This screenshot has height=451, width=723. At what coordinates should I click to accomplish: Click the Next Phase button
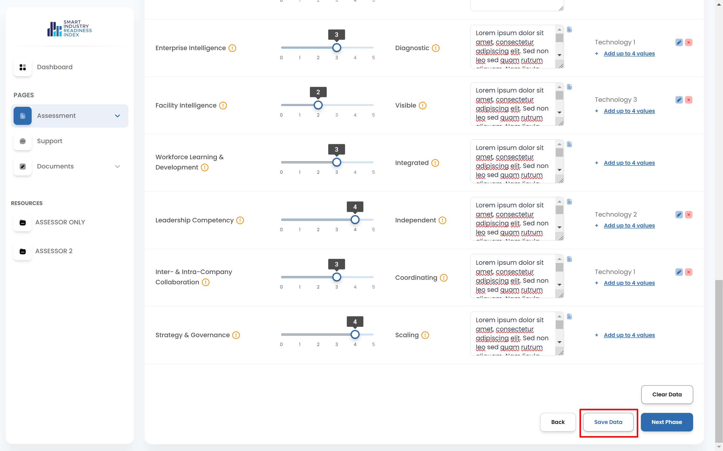[x=666, y=422]
